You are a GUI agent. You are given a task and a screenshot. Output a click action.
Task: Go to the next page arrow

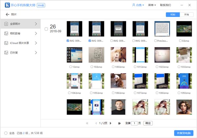coord(111,123)
